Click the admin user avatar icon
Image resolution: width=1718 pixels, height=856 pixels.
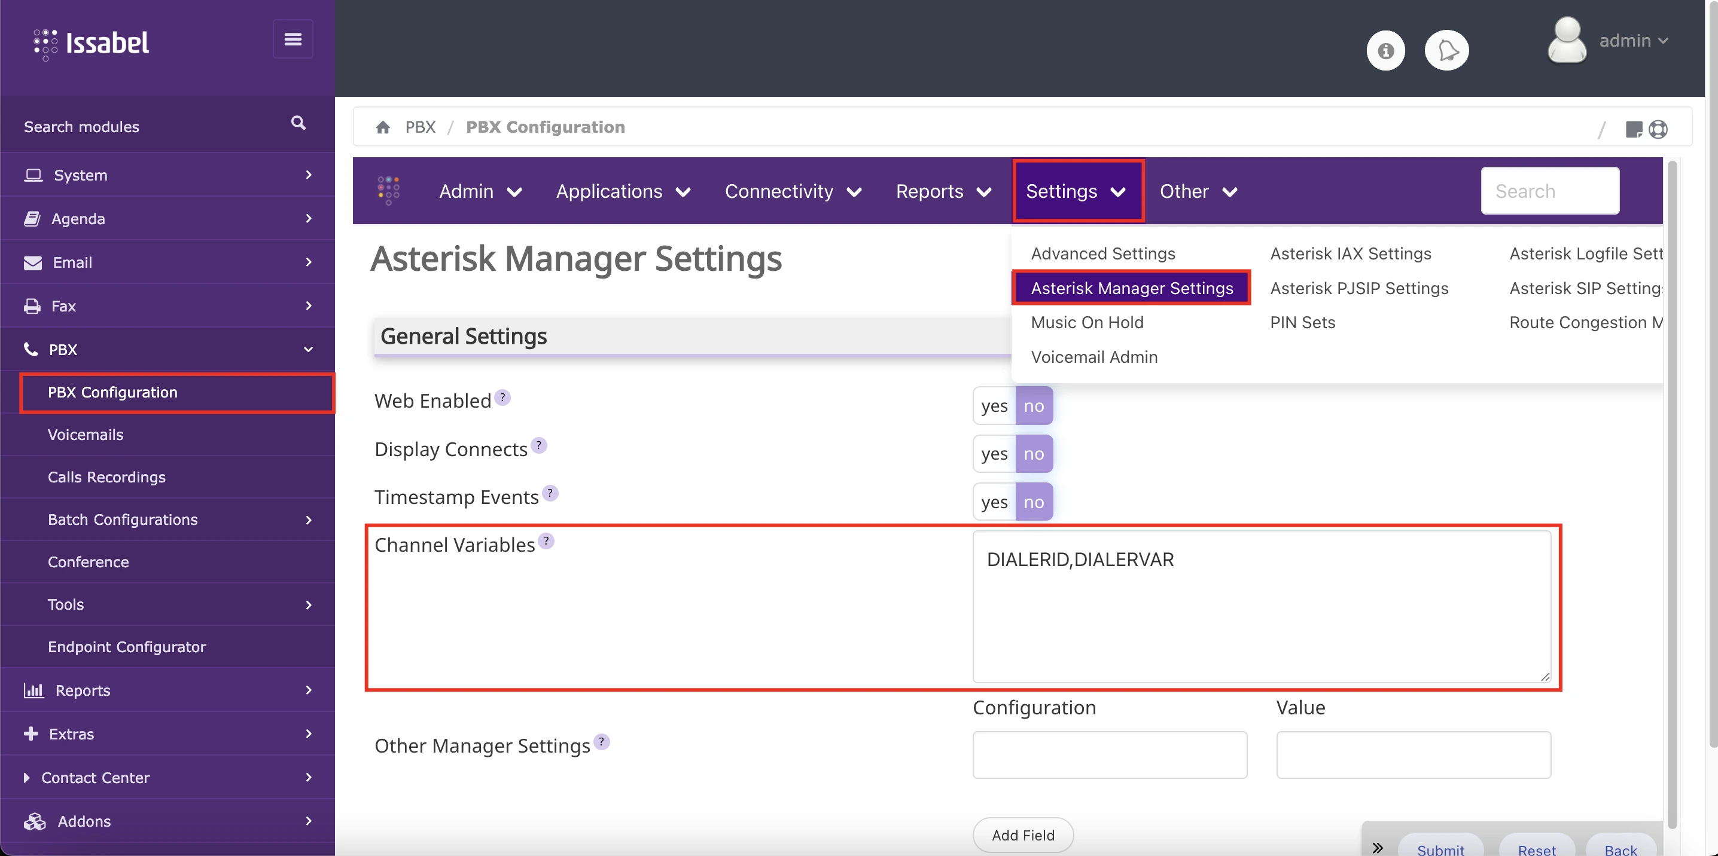click(1567, 40)
